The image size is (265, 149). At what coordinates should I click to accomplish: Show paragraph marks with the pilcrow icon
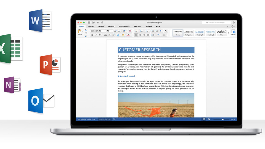pyautogui.click(x=166, y=31)
